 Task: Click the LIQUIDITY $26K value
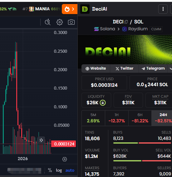pos(92,103)
